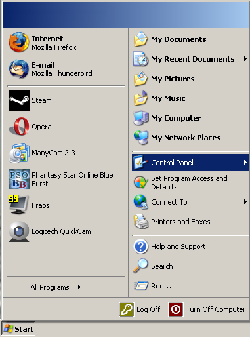This screenshot has width=250, height=337.
Task: Click the Search magnifying glass icon
Action: point(140,266)
